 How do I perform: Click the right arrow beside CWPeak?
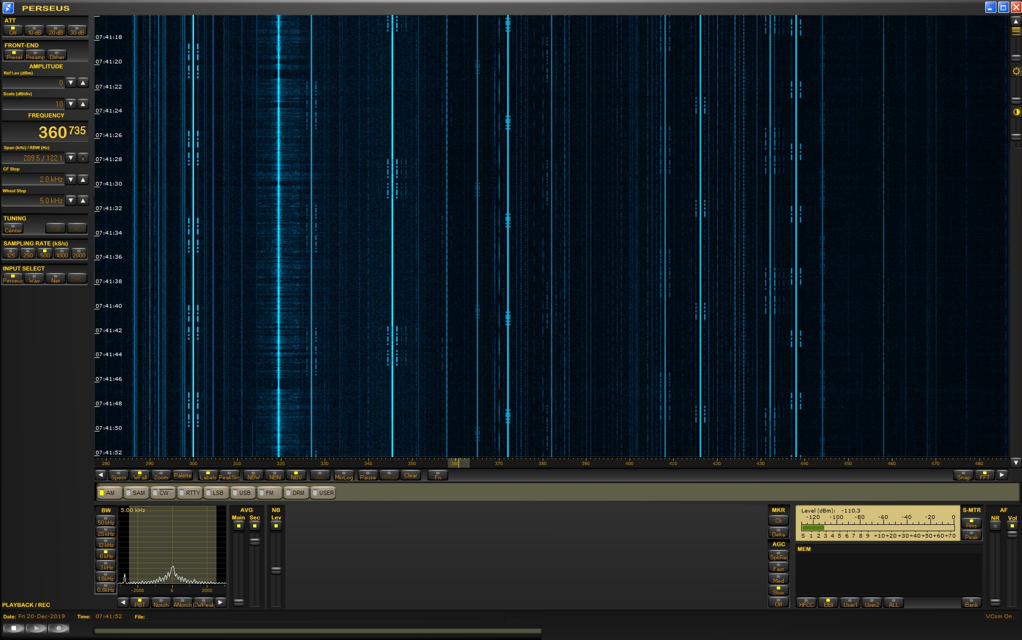(x=220, y=603)
